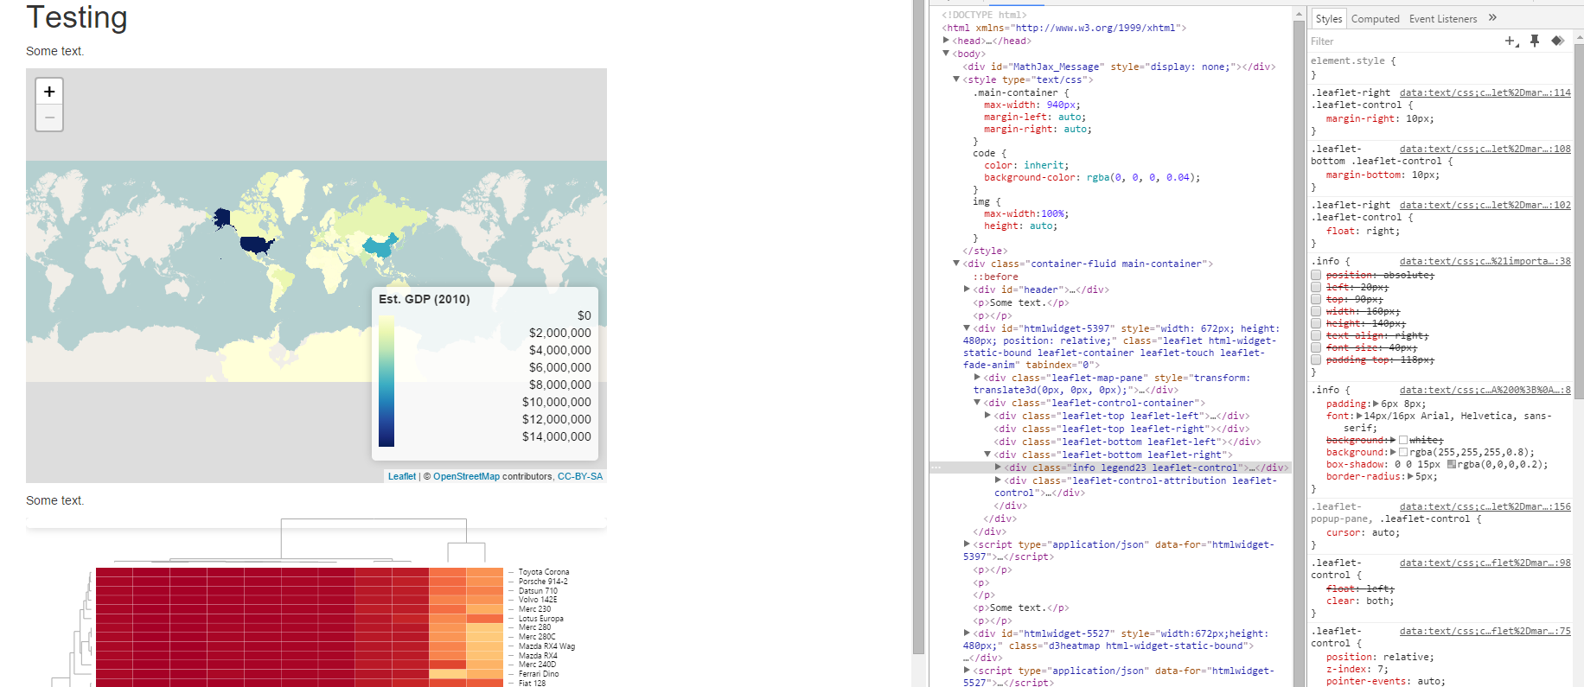Open stylesheet source link ending :114
Screen dimensions: 1584x687
pos(1485,92)
